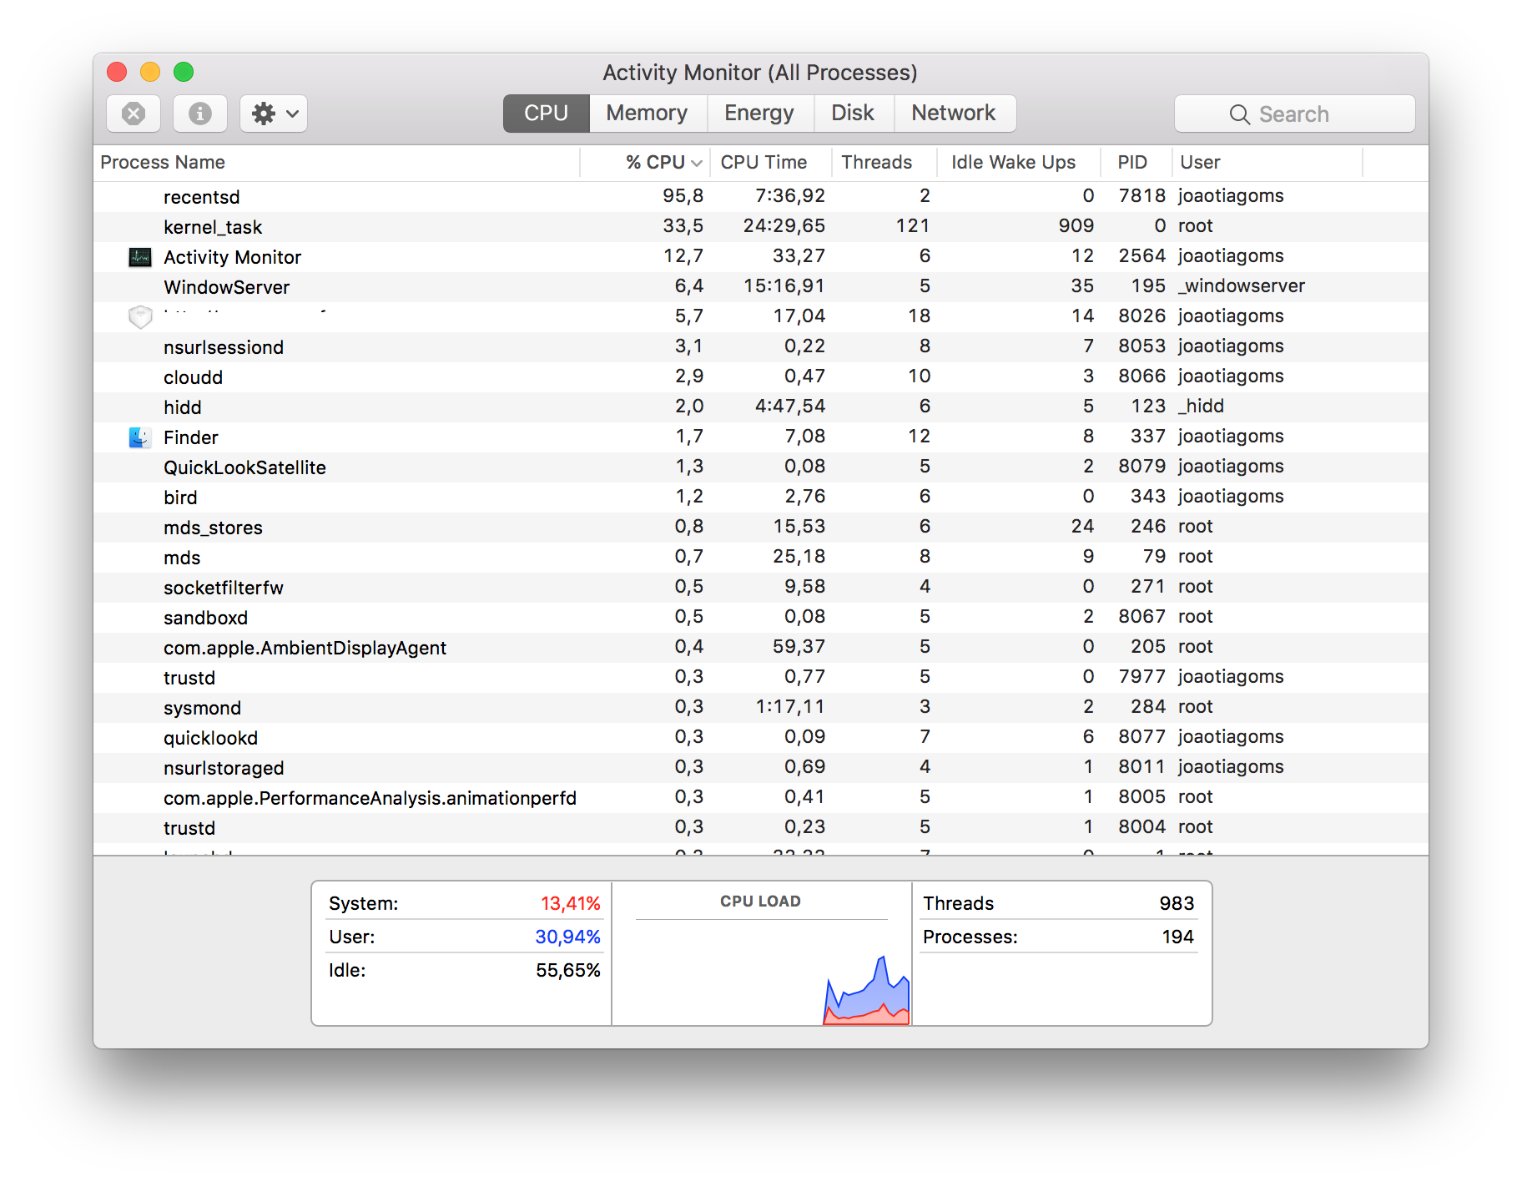
Task: Toggle % CPU sort order arrow
Action: [696, 163]
